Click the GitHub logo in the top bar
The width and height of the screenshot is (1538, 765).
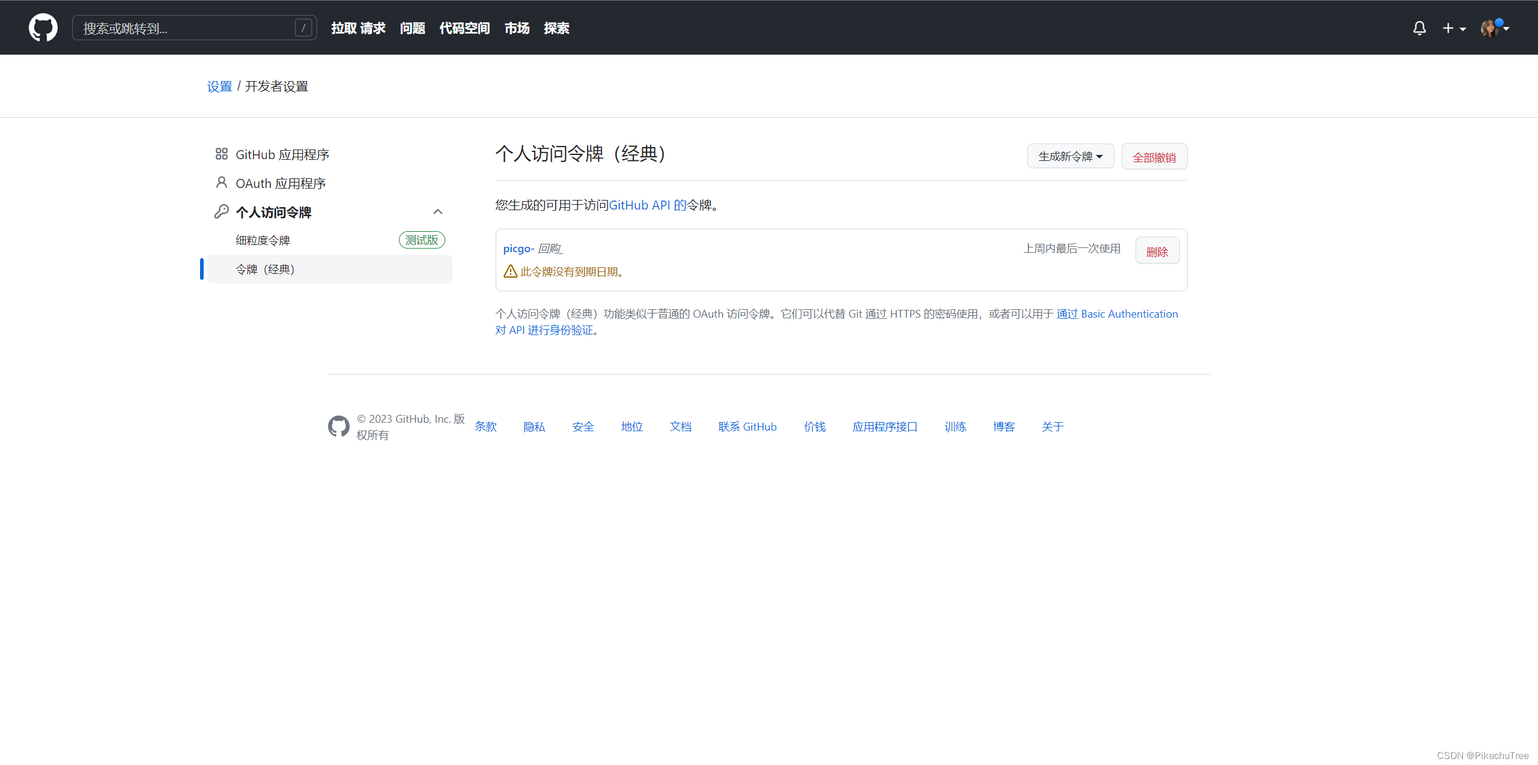[43, 27]
